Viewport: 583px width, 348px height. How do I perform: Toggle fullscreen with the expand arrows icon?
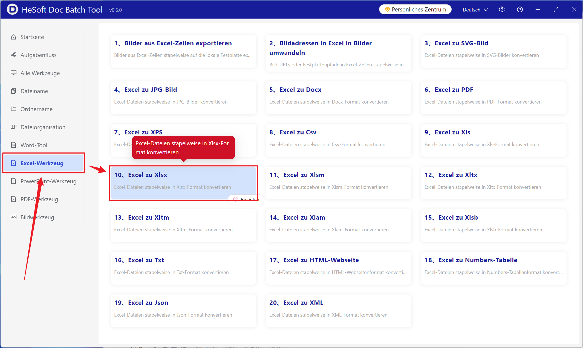[x=556, y=10]
